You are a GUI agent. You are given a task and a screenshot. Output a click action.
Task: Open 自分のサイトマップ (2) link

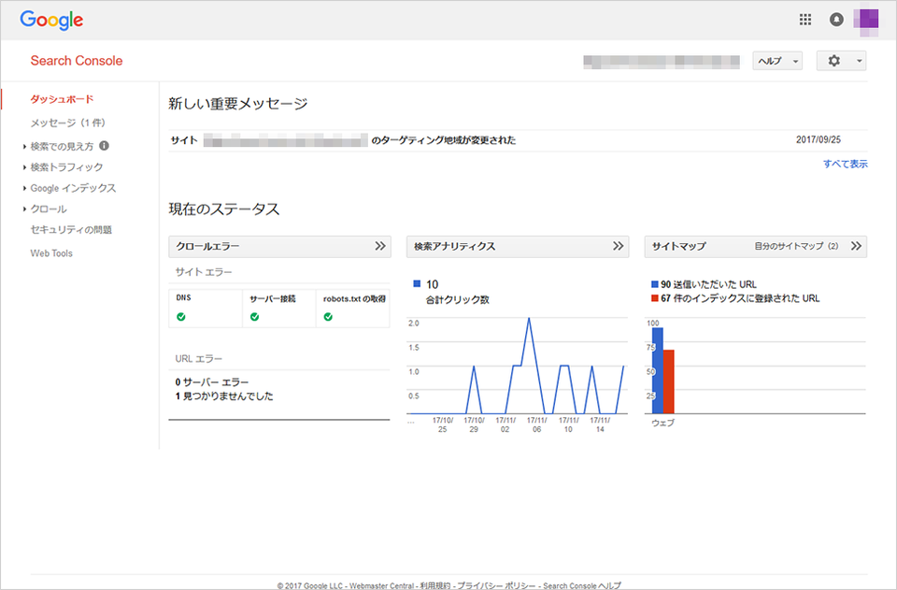point(796,246)
